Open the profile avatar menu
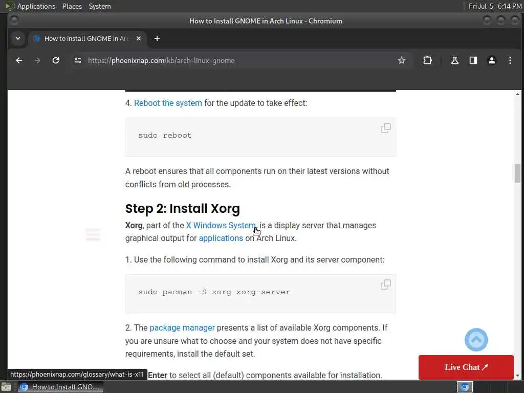524x393 pixels. 492,60
